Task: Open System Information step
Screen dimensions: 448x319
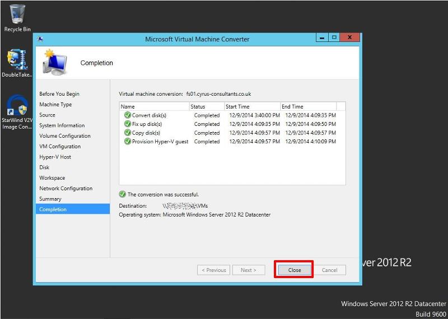Action: point(62,125)
